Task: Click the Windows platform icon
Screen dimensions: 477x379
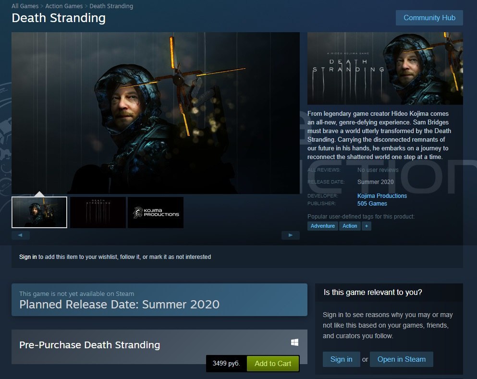Action: click(x=294, y=342)
